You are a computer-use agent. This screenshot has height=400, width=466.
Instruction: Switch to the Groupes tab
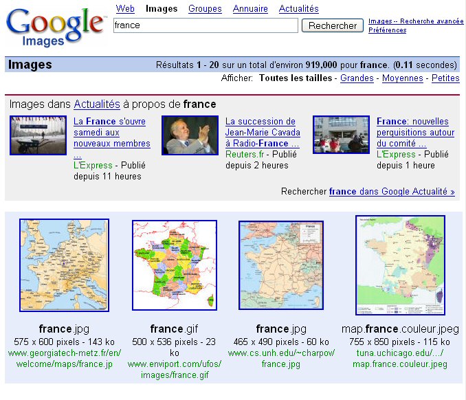point(205,9)
